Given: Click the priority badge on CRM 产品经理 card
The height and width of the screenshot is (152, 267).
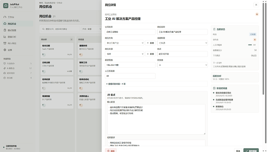Looking at the screenshot, I should pyautogui.click(x=44, y=71).
